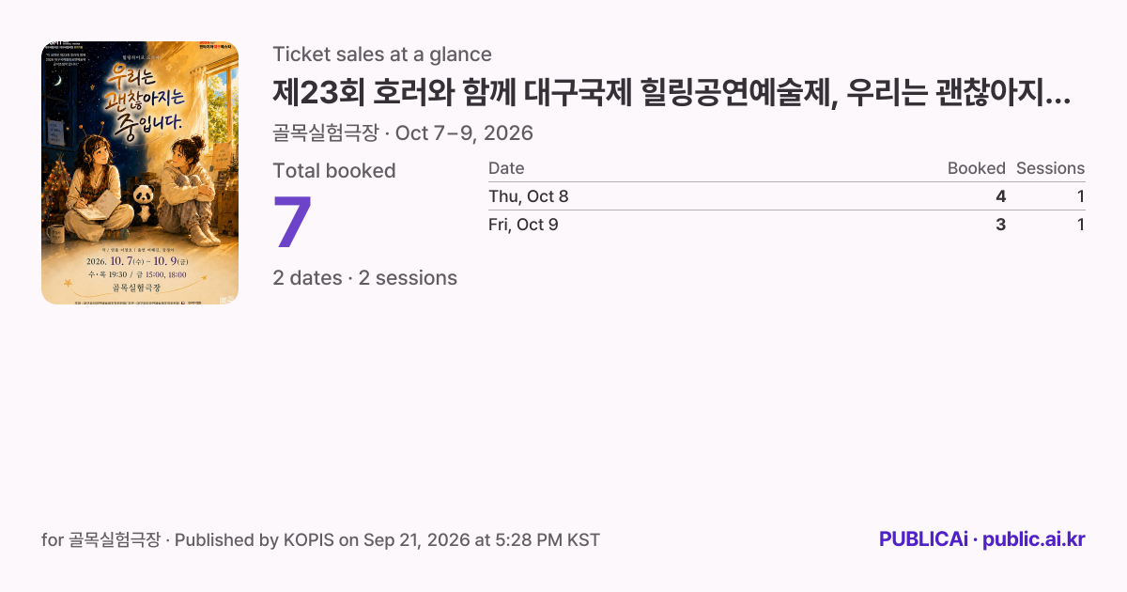Click the venue and Oct 7–9, 2026 subtitle
This screenshot has width=1127, height=592.
[403, 133]
